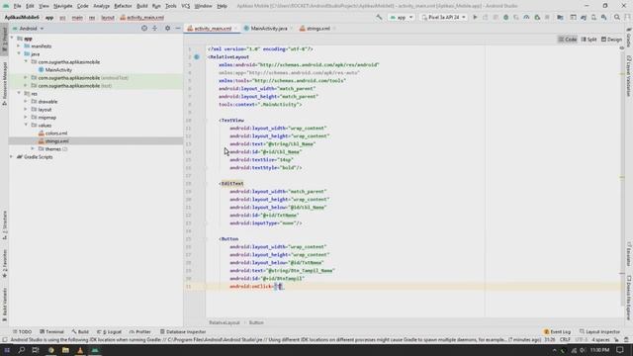This screenshot has height=356, width=633.
Task: Click taskbar search icon
Action: coord(22,350)
